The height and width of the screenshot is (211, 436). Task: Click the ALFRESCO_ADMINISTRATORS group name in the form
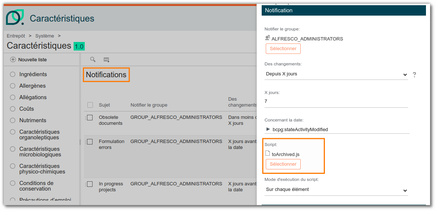(307, 39)
